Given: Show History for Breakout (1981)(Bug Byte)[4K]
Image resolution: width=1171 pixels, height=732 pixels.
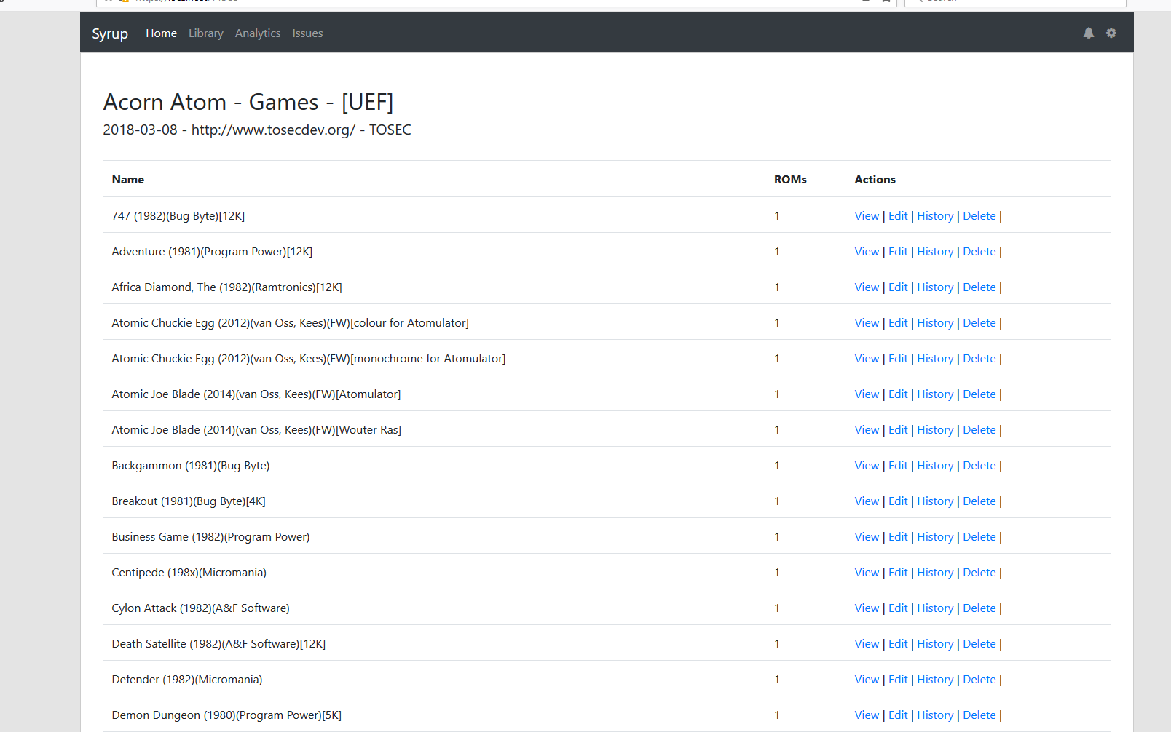Looking at the screenshot, I should point(935,501).
